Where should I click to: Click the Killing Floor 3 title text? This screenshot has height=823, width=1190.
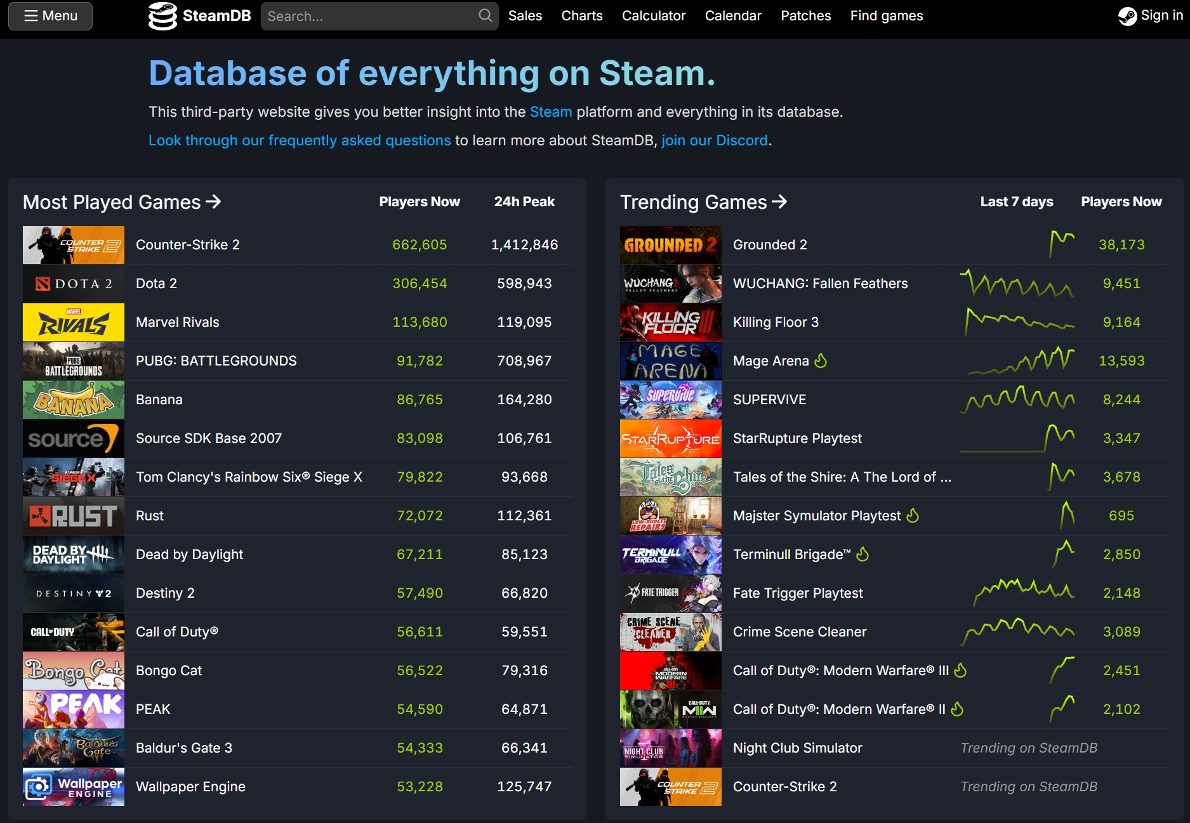point(776,322)
